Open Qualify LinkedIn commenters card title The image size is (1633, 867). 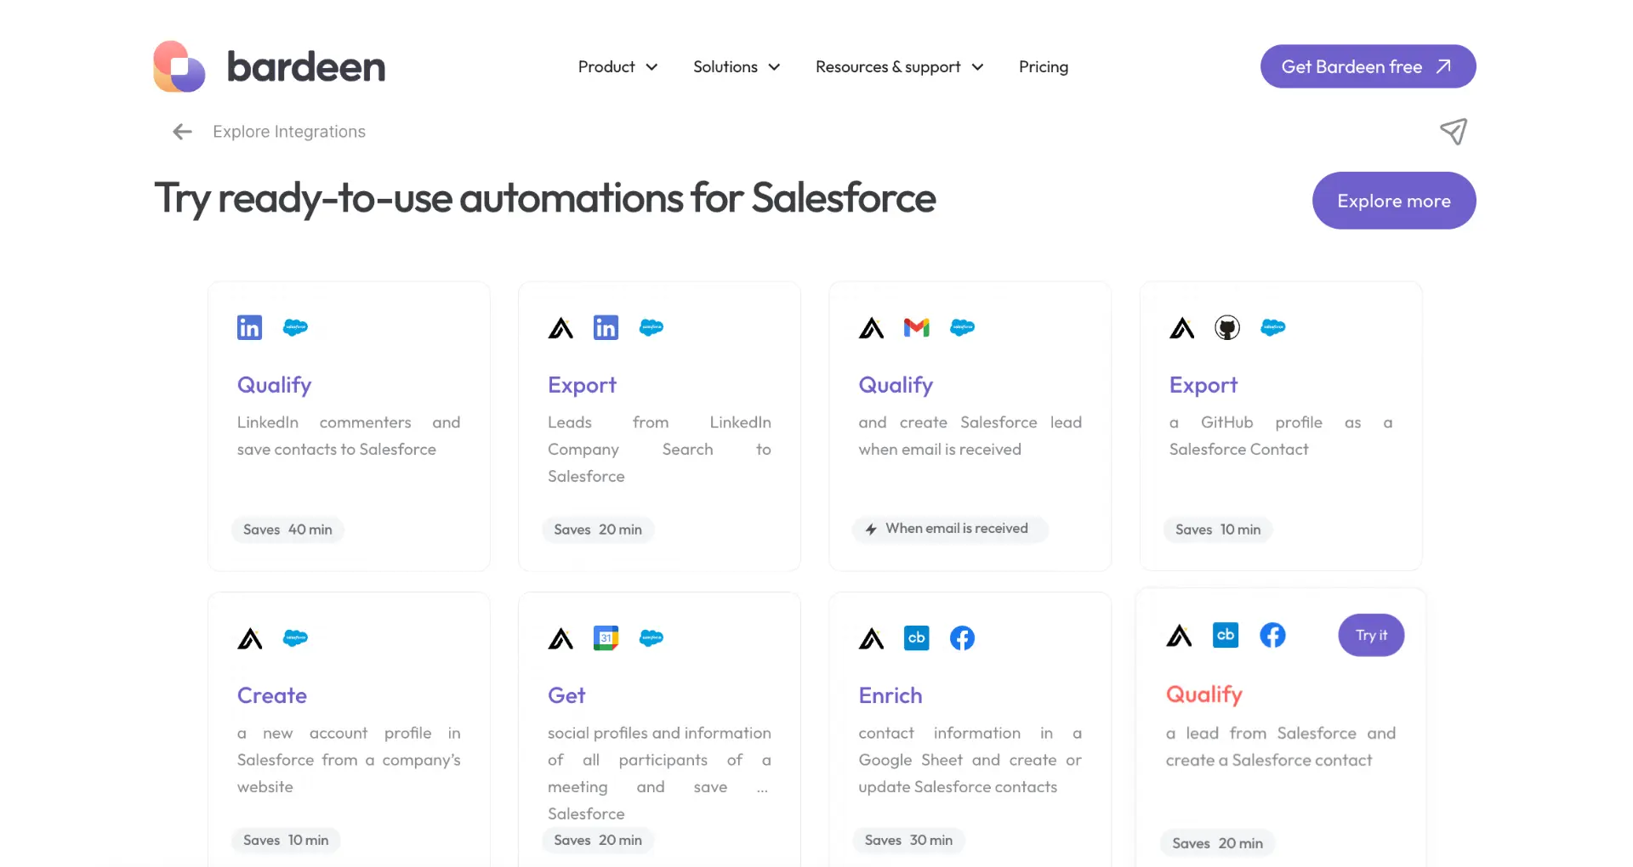[x=274, y=385]
